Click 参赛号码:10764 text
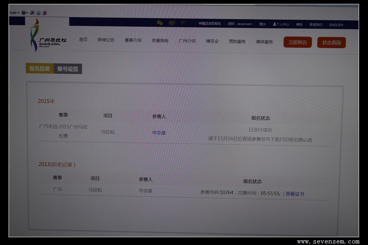This screenshot has width=368, height=245. pyautogui.click(x=217, y=192)
